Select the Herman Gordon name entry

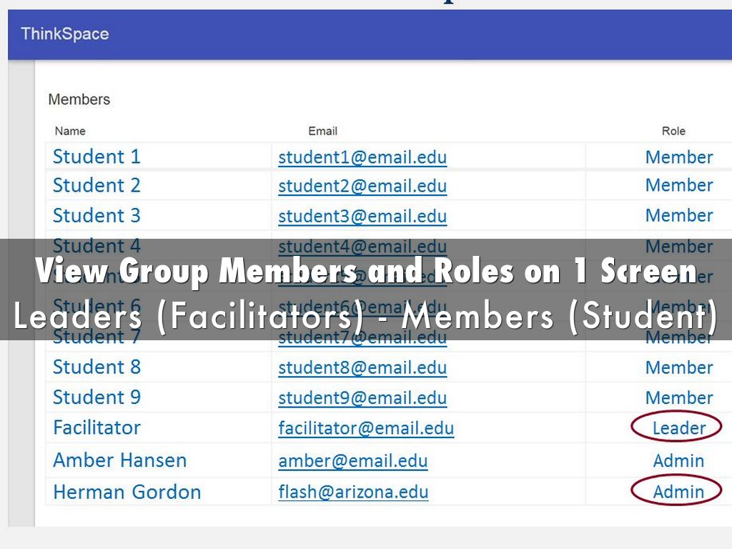(x=127, y=492)
